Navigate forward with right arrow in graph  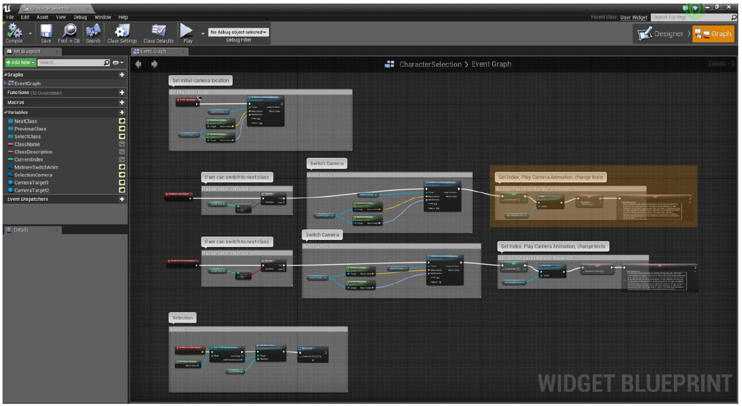pos(154,64)
